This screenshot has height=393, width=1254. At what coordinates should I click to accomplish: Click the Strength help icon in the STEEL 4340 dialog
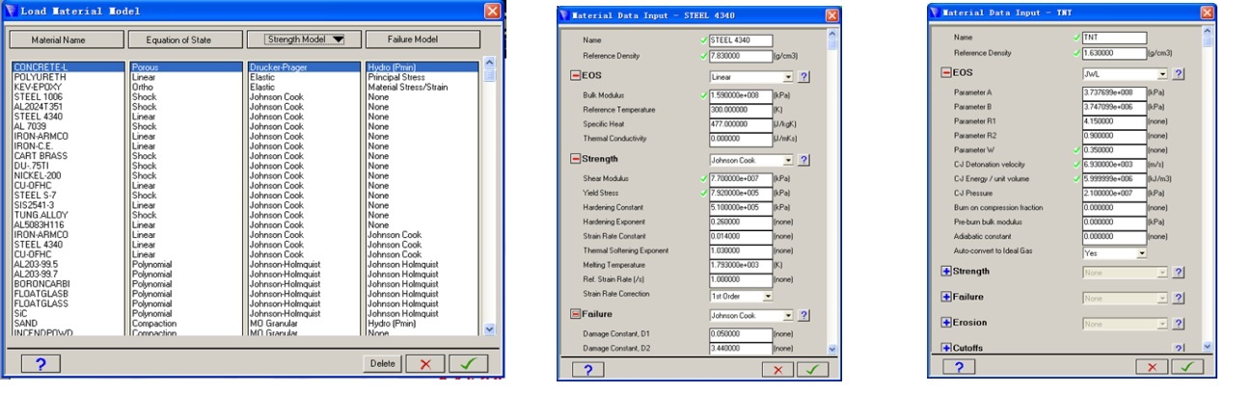tap(804, 159)
